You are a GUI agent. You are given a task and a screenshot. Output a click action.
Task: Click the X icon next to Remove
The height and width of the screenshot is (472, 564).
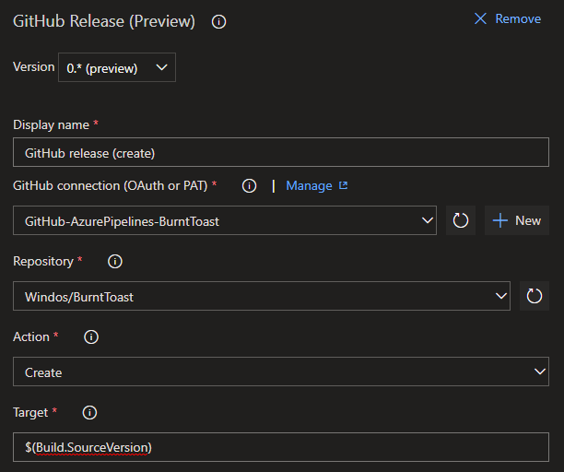[480, 18]
